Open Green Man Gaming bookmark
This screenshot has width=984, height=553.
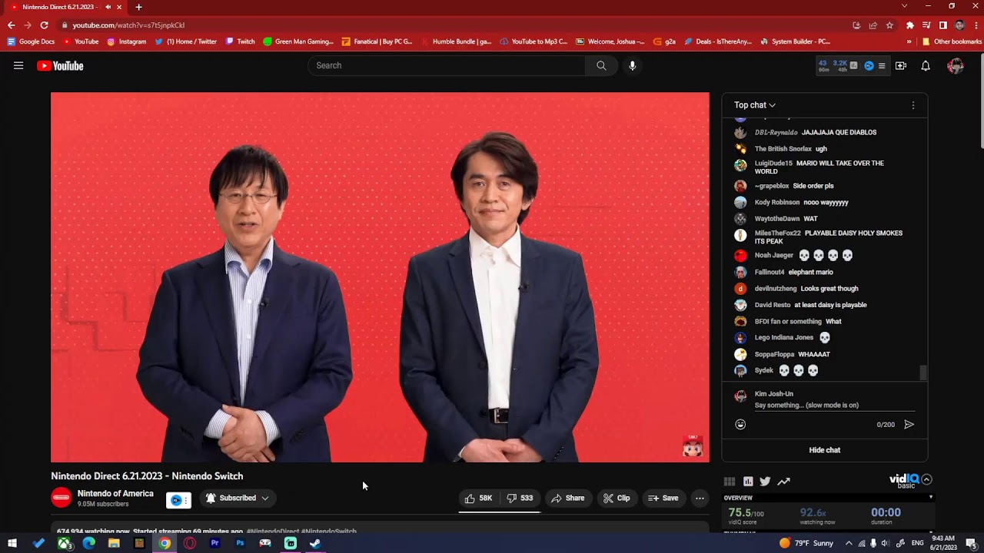(298, 41)
